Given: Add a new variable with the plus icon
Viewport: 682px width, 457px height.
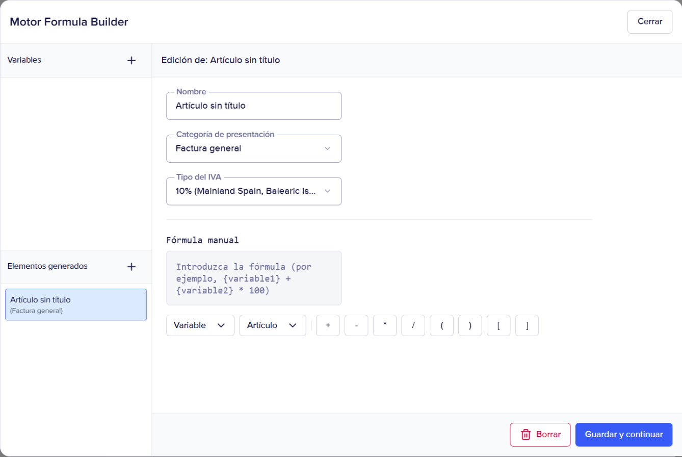Looking at the screenshot, I should 132,60.
